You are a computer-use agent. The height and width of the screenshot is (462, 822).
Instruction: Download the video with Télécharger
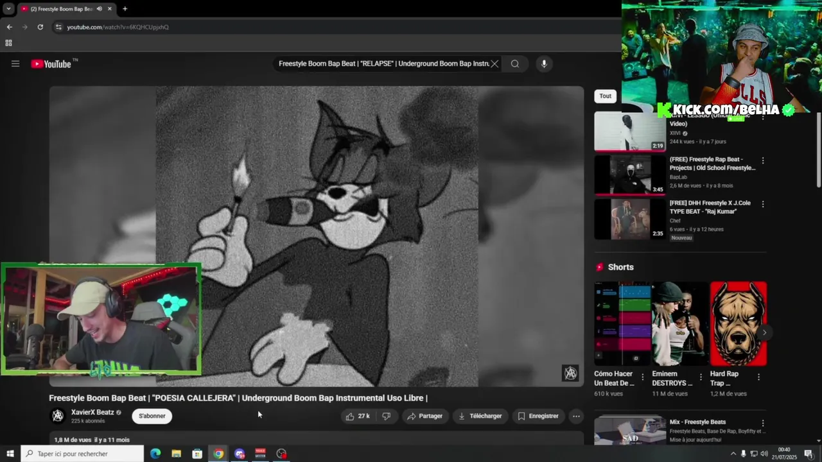point(480,416)
